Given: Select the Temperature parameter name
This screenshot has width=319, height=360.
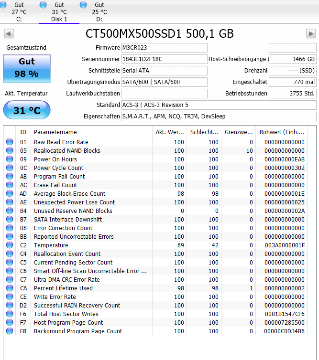Looking at the screenshot, I should tap(51, 245).
